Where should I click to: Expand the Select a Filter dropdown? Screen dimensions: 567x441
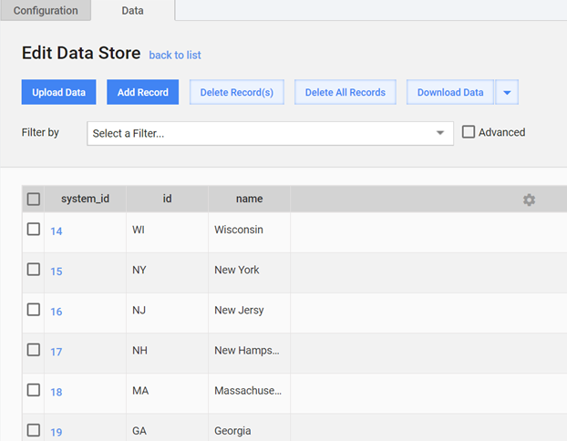point(270,133)
